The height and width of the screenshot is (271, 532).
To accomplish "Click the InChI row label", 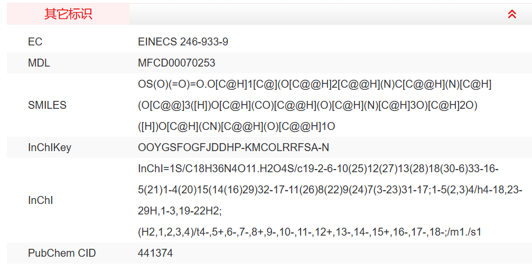I will click(x=40, y=200).
